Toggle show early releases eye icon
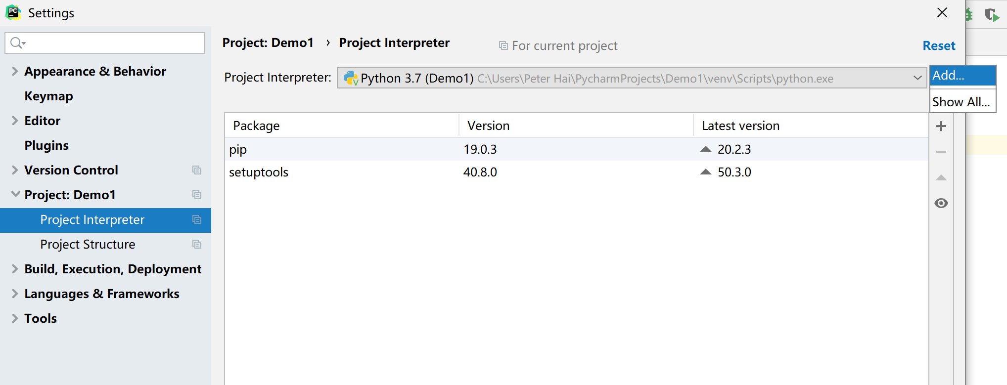Screen dimensions: 1007x385 pyautogui.click(x=941, y=203)
